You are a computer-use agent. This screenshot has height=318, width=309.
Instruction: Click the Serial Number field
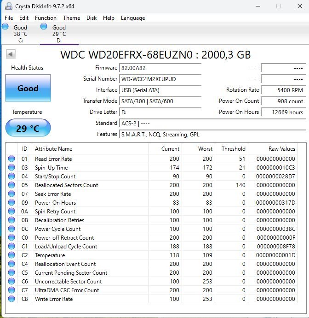160,79
